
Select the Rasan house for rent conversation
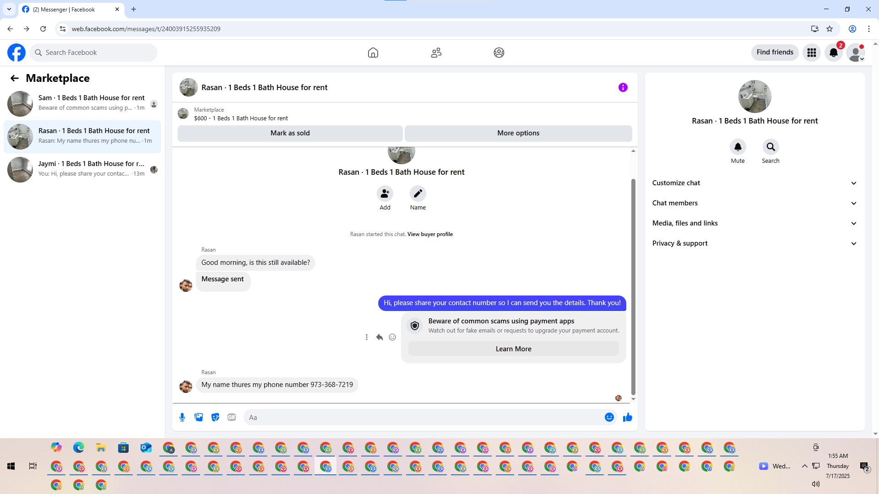82,137
